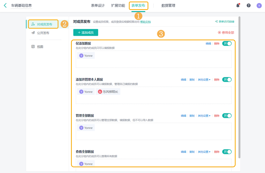This screenshot has width=265, height=173.
Task: Click the 视图 sidebar icon
Action: [33, 47]
